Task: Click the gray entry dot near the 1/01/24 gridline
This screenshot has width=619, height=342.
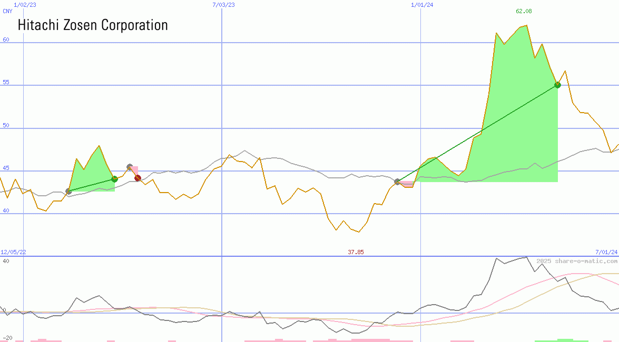Action: coord(397,182)
